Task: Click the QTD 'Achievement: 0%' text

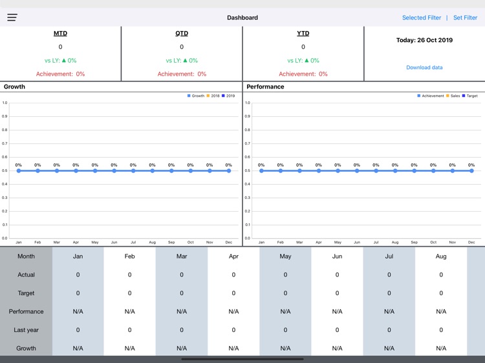Action: [182, 74]
